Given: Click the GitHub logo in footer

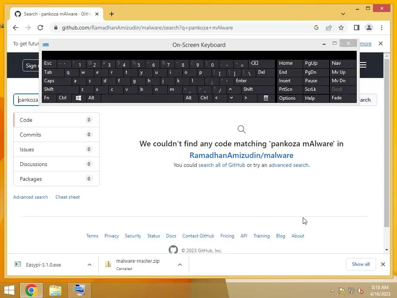Looking at the screenshot, I should 173,249.
